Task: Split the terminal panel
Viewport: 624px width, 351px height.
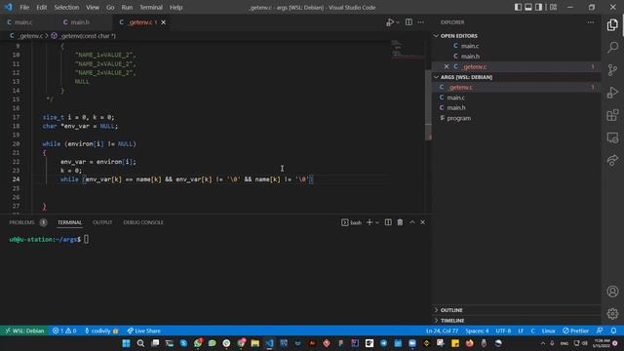Action: 388,222
